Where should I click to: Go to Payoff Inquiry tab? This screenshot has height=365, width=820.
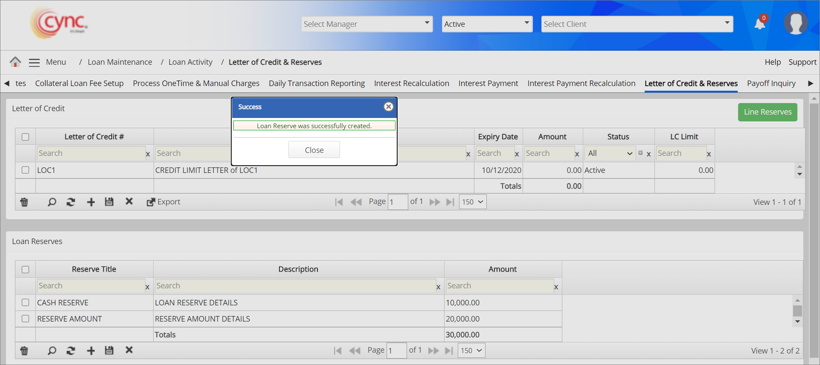click(x=771, y=83)
